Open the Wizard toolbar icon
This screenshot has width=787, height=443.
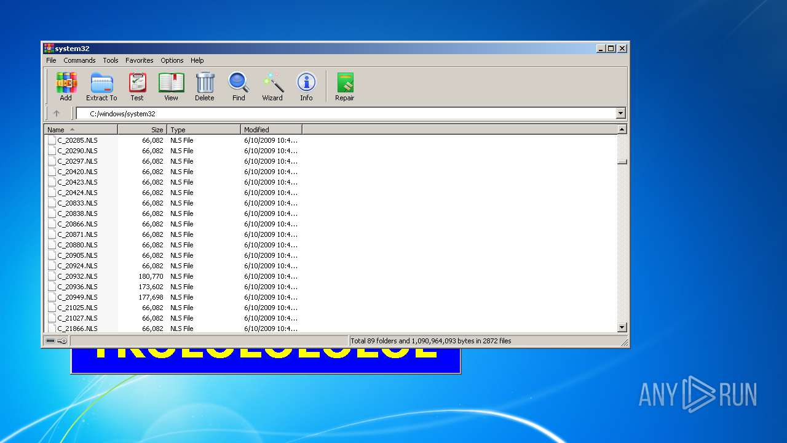tap(272, 82)
